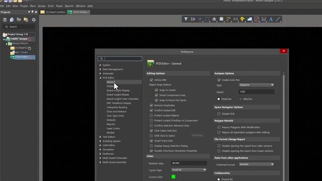Expand the System preferences node

[x=100, y=65]
